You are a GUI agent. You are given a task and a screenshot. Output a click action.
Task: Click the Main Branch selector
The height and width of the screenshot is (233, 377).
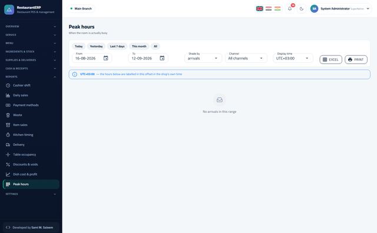(81, 9)
